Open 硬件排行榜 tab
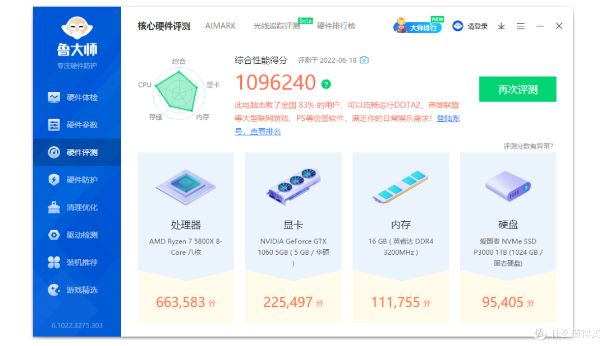 pyautogui.click(x=336, y=26)
